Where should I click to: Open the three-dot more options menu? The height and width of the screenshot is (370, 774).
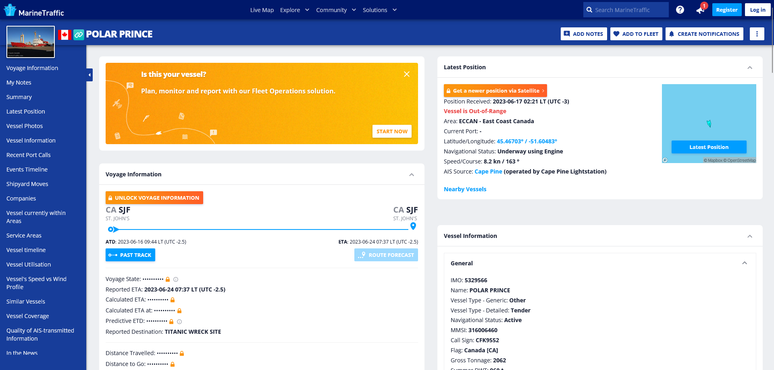pyautogui.click(x=757, y=34)
